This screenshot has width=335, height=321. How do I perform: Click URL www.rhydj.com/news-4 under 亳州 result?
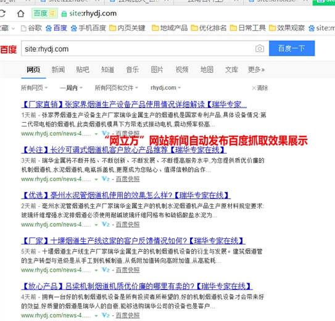click(56, 225)
